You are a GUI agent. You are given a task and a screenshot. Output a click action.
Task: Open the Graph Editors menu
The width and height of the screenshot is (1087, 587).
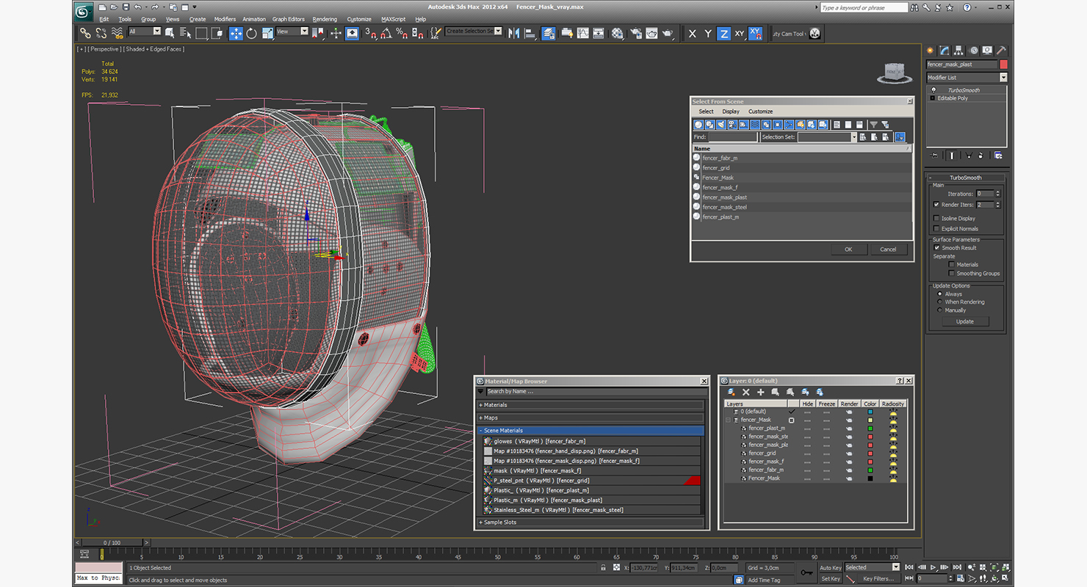click(x=289, y=19)
